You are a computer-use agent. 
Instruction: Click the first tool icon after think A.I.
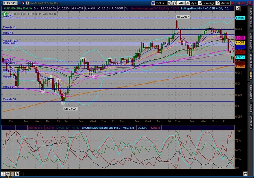[x=169, y=3]
